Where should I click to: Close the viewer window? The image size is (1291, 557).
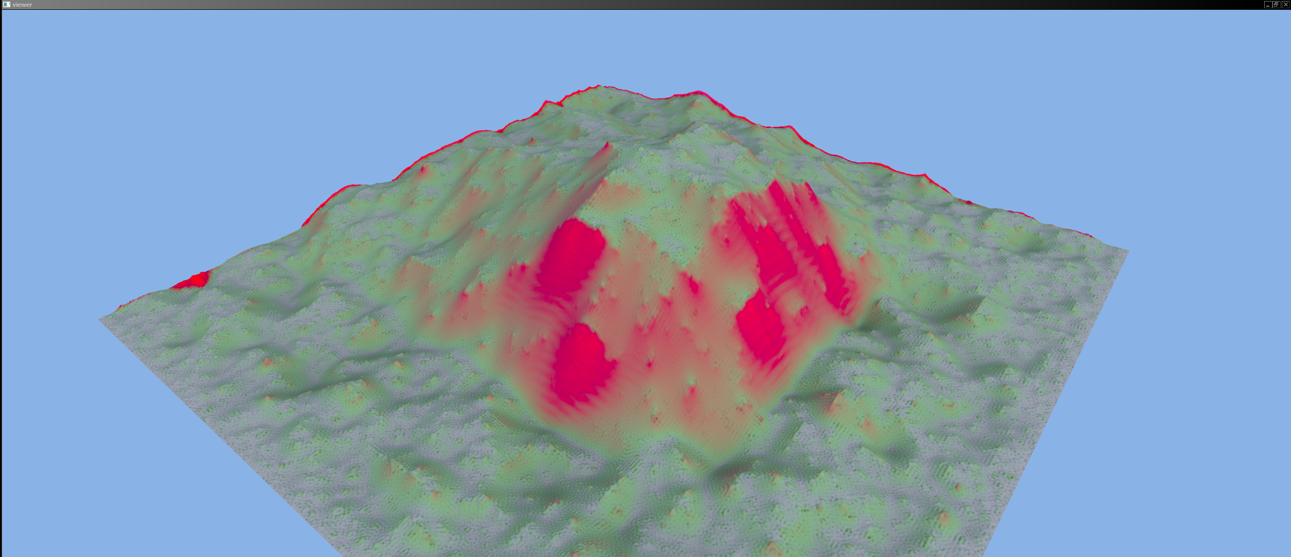[1285, 5]
